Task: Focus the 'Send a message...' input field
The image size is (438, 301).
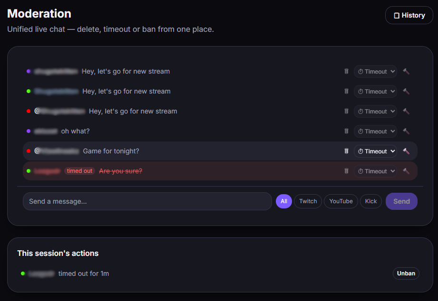Action: (x=147, y=201)
